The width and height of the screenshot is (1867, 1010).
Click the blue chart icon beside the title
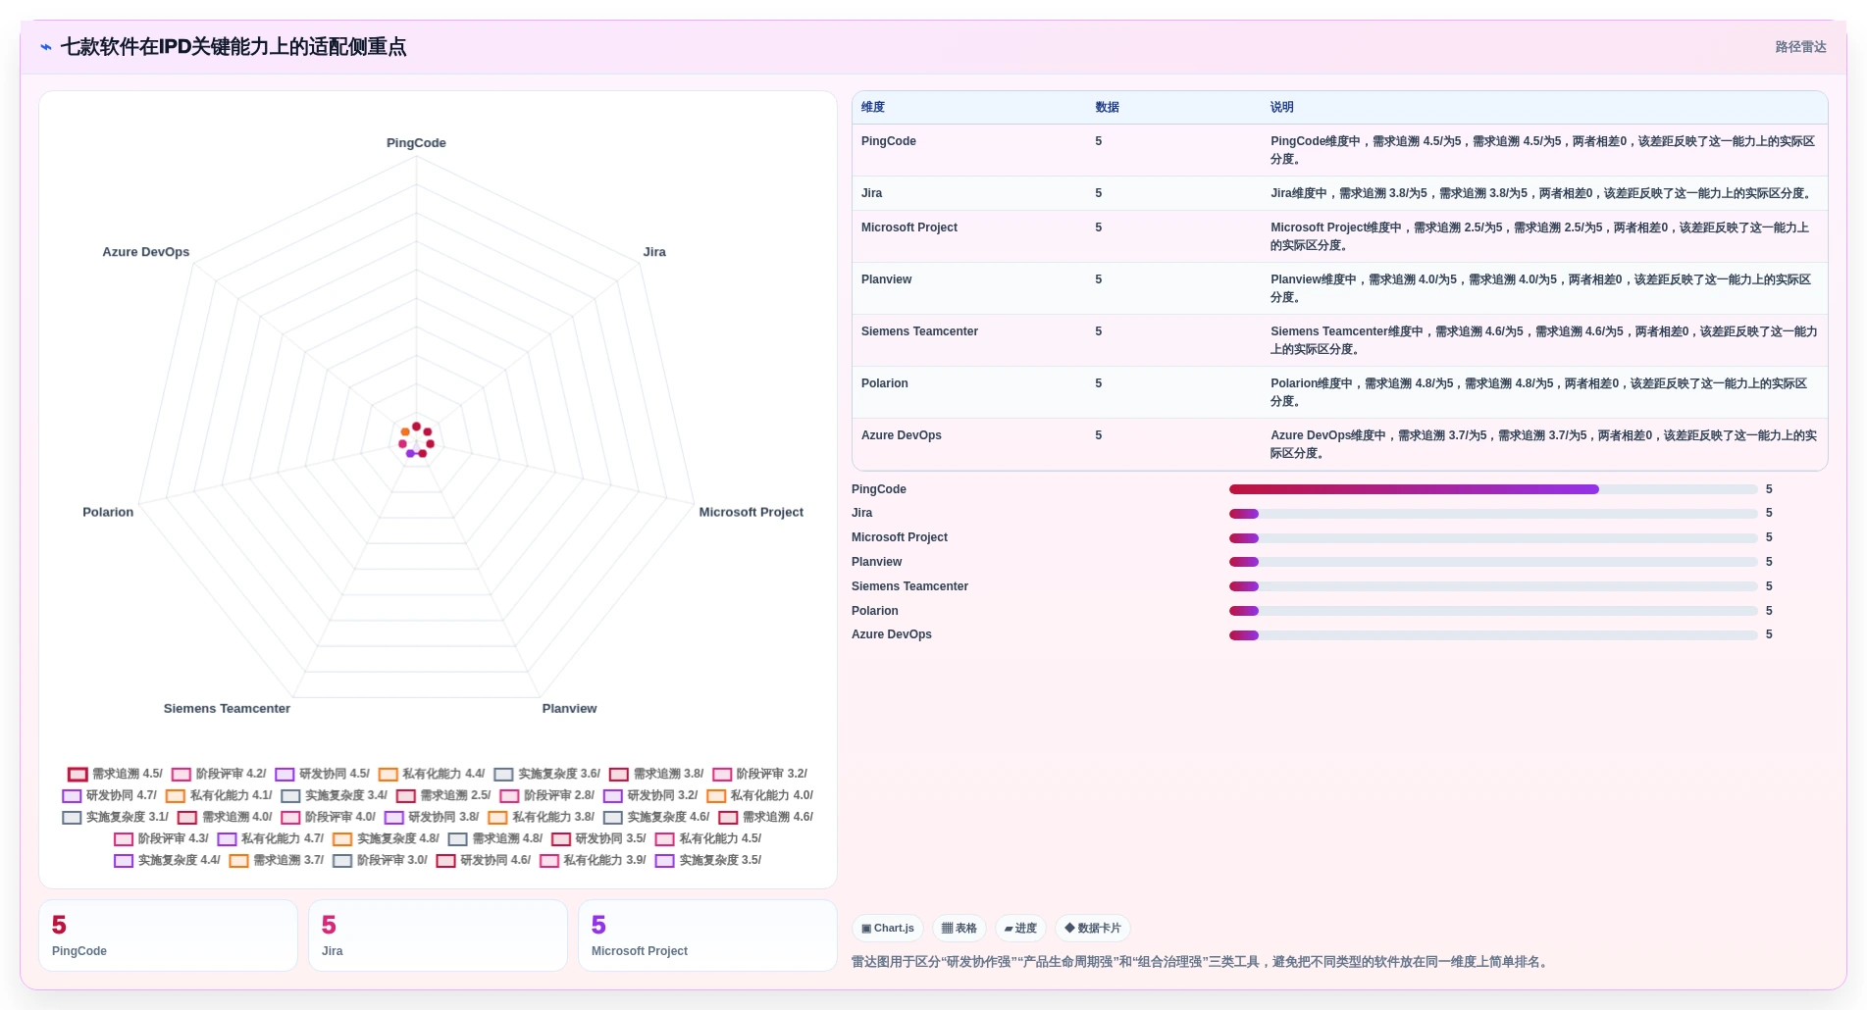(46, 47)
